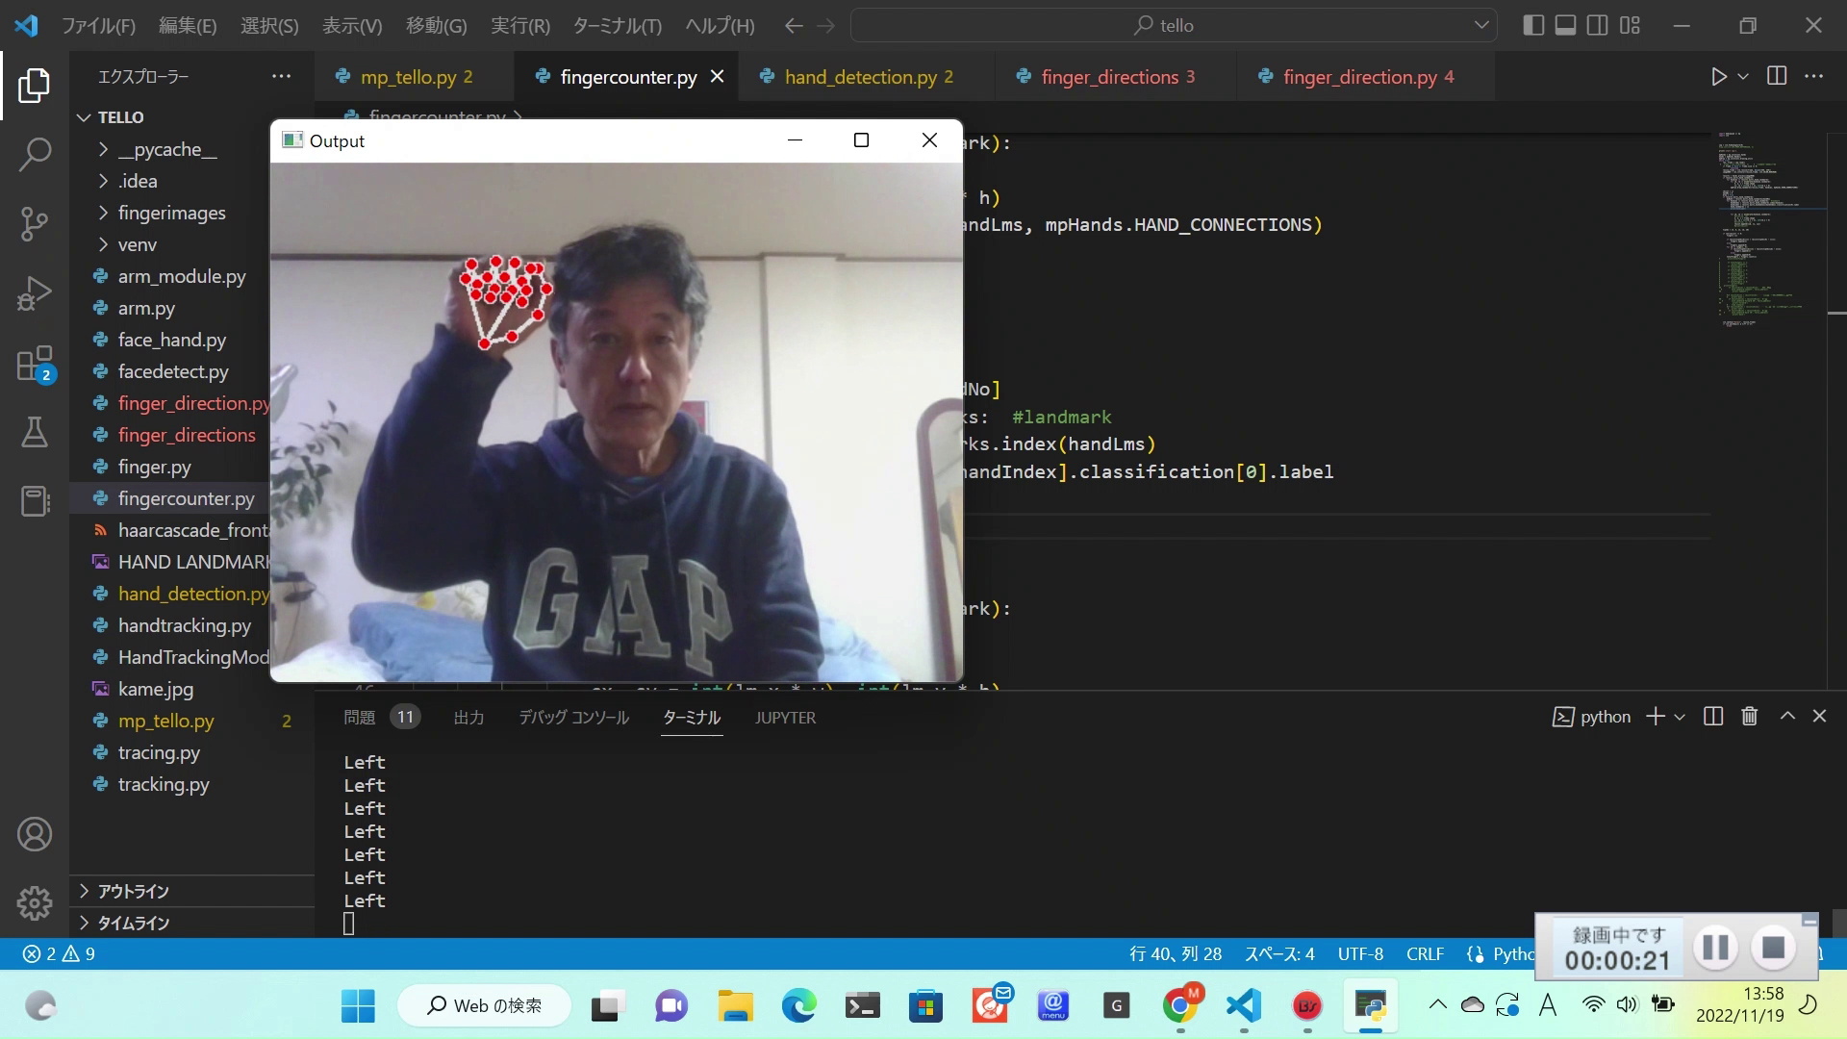
Task: Open the Manage gear settings icon
Action: (x=35, y=902)
